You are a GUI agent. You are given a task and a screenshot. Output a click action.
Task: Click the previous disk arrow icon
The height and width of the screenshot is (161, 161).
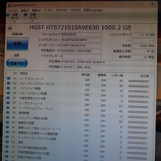pyautogui.click(x=10, y=28)
